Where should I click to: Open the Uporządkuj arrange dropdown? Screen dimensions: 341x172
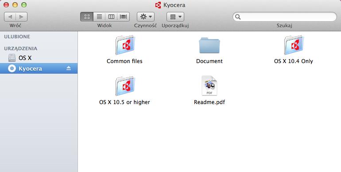click(x=175, y=17)
